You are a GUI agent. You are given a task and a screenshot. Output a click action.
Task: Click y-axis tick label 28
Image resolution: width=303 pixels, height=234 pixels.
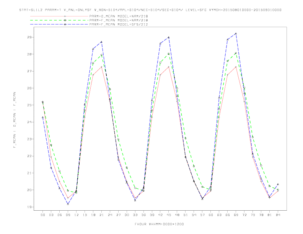coord(29,54)
